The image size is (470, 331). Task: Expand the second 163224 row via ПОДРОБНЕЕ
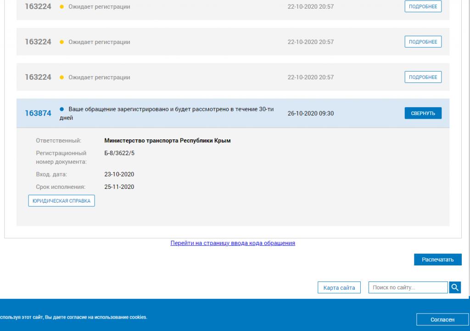click(423, 42)
